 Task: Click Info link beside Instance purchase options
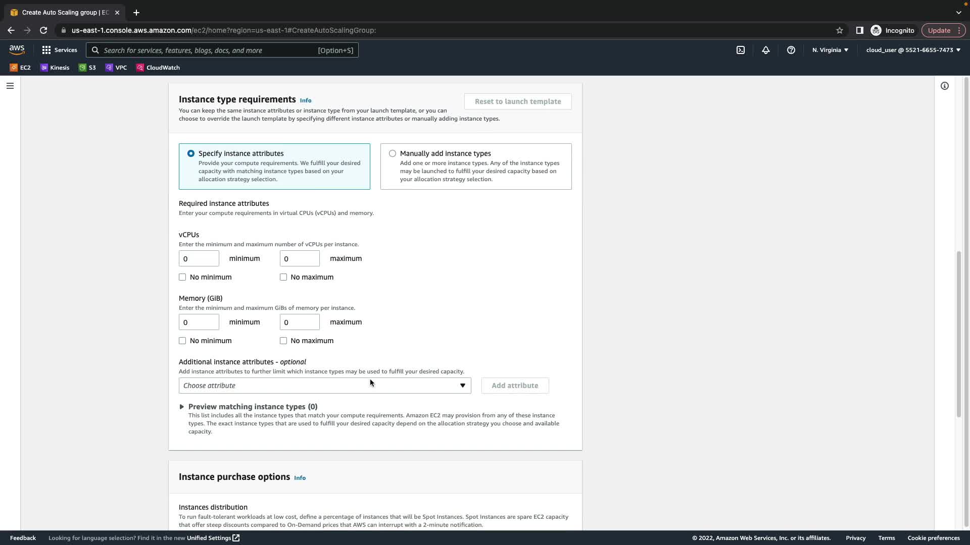click(x=300, y=478)
